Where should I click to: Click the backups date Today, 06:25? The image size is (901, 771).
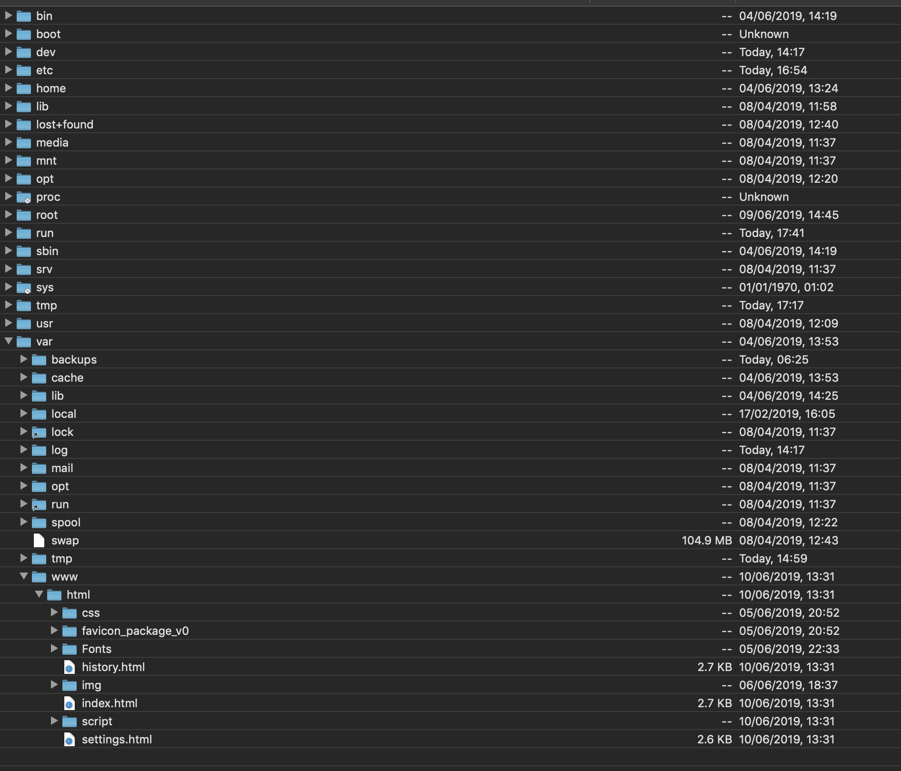(774, 360)
